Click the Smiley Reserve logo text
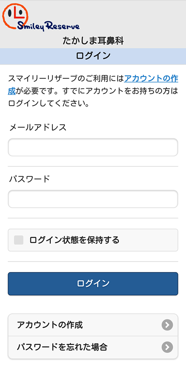The image size is (186, 365). (x=48, y=26)
